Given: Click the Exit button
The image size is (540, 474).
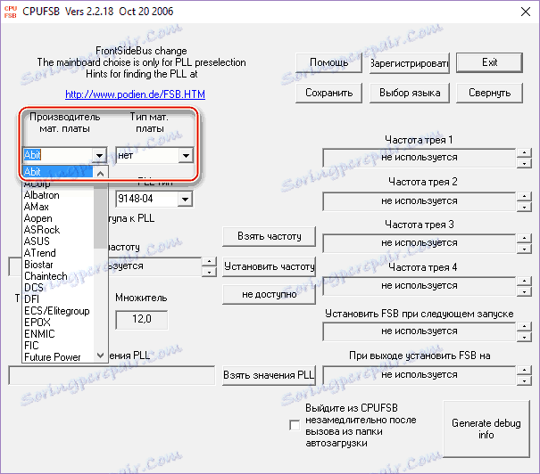Looking at the screenshot, I should (489, 62).
